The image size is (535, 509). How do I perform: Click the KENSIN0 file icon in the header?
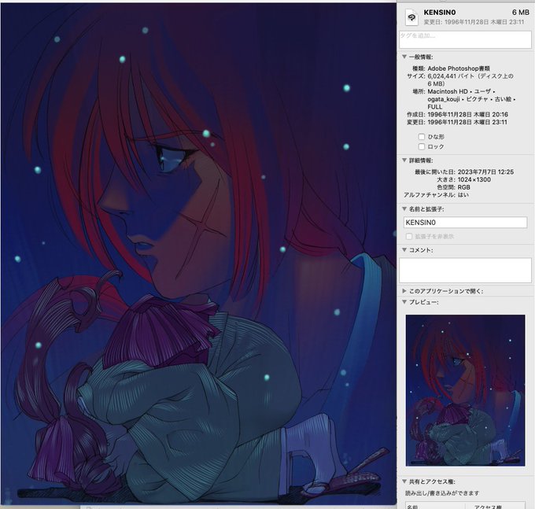coord(411,17)
